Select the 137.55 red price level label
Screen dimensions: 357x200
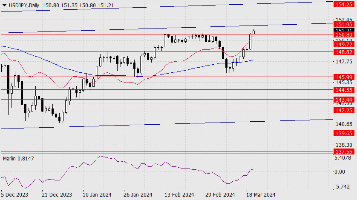pos(344,151)
